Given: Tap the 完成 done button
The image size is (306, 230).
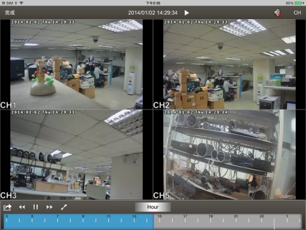Looking at the screenshot, I should click(x=10, y=13).
